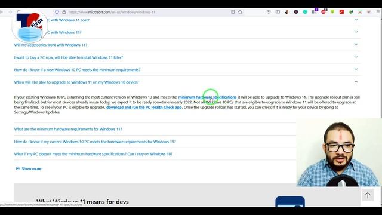Click the teal circle extension icon
This screenshot has width=382, height=215.
pos(305,12)
